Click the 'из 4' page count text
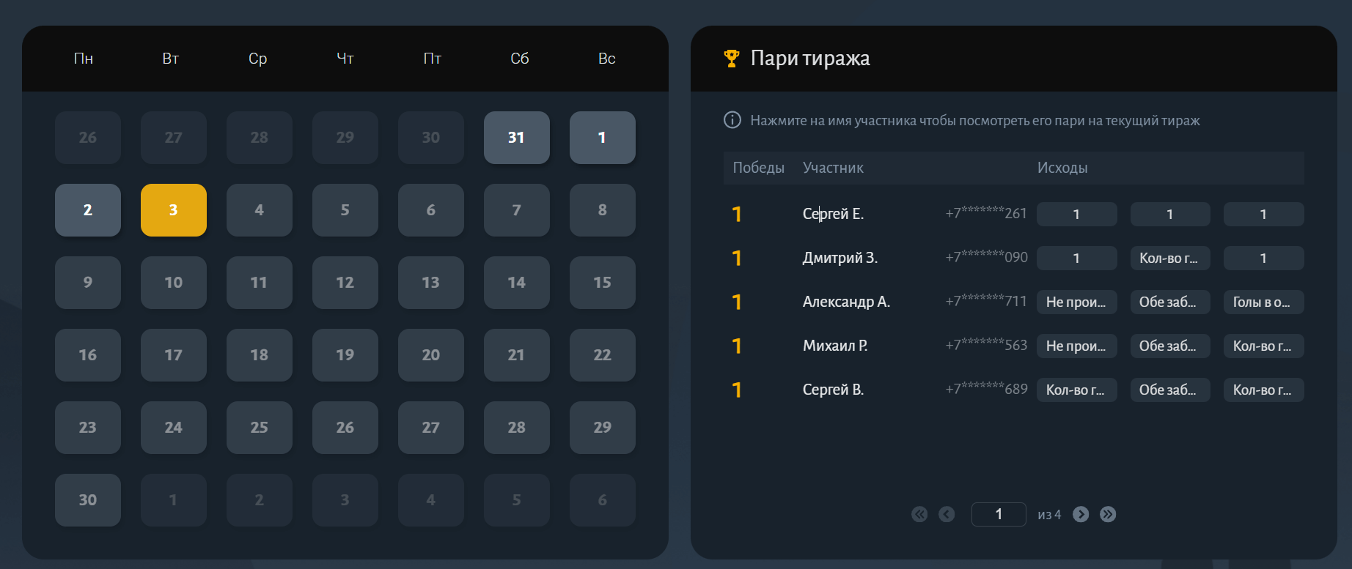The image size is (1352, 569). pyautogui.click(x=1049, y=515)
